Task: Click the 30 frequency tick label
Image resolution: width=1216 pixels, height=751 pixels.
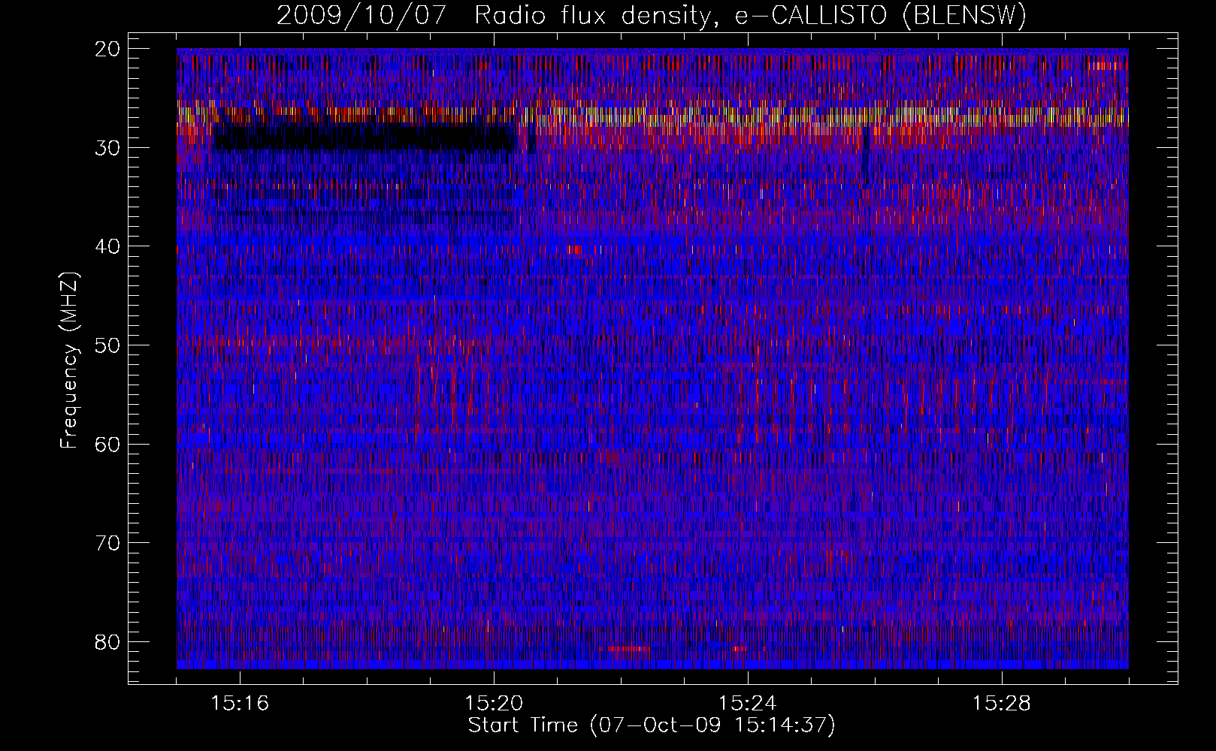Action: click(x=108, y=148)
